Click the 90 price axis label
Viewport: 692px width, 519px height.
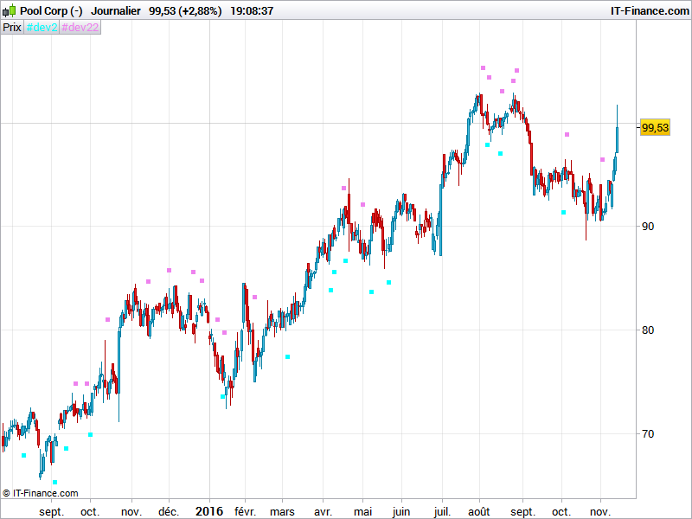click(647, 227)
